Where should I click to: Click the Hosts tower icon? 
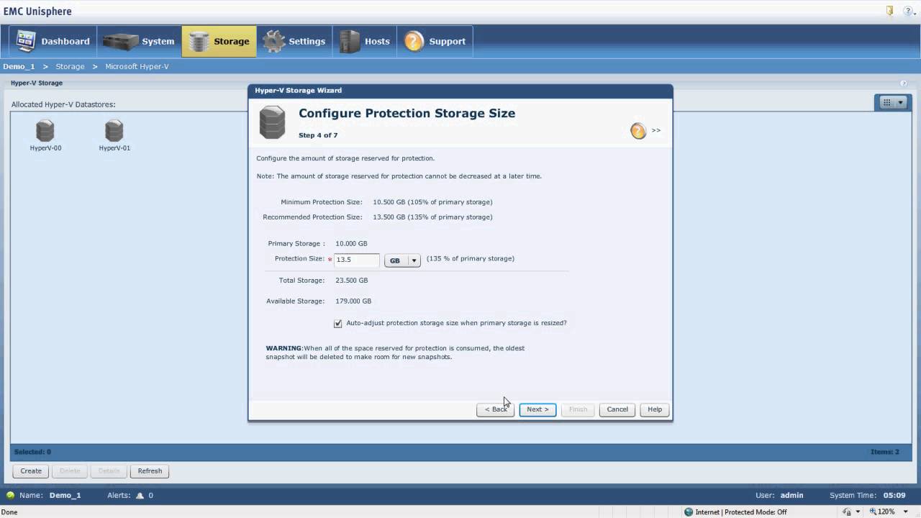coord(350,41)
